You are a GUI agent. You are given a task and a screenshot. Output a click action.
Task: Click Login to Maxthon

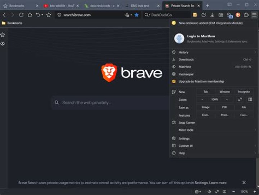(201, 36)
